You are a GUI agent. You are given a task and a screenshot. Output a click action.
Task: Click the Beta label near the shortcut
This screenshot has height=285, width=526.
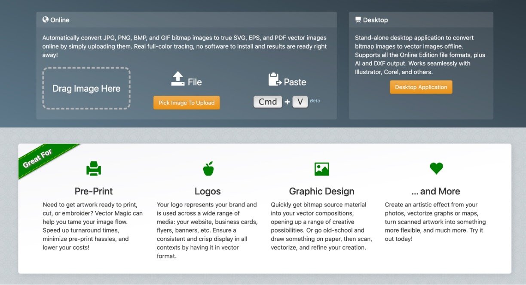pos(315,101)
